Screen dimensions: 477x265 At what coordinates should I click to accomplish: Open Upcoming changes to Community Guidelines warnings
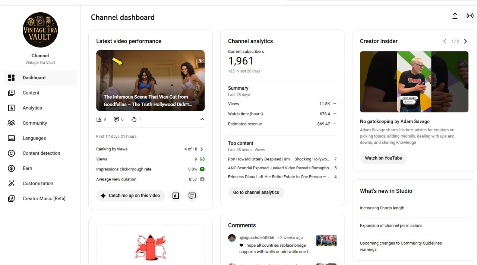[401, 246]
